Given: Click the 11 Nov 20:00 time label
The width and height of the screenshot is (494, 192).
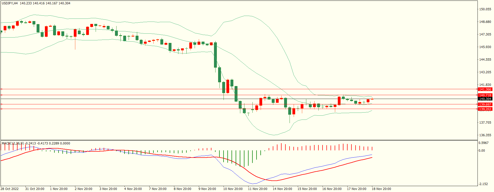Looking at the screenshot, I should (258, 189).
